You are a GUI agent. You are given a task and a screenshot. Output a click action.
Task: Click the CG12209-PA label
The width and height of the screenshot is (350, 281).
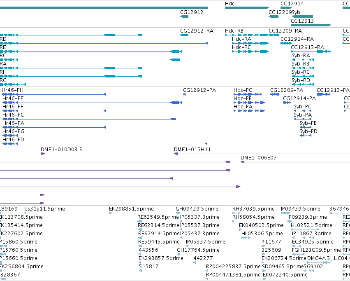pyautogui.click(x=287, y=90)
